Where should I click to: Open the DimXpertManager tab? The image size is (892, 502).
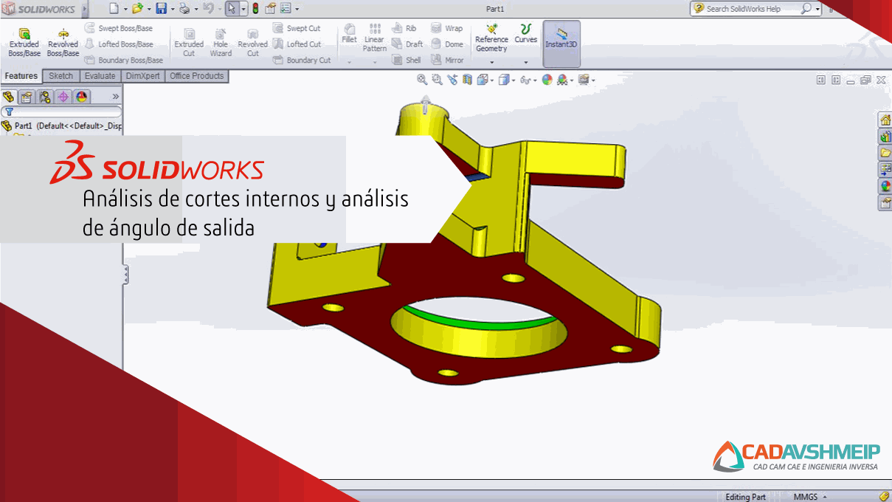[63, 97]
